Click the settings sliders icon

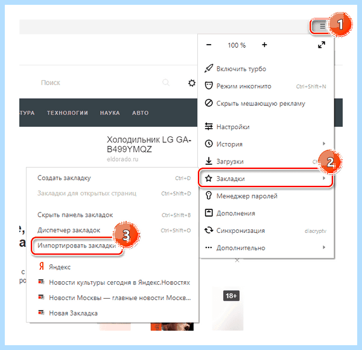point(209,126)
